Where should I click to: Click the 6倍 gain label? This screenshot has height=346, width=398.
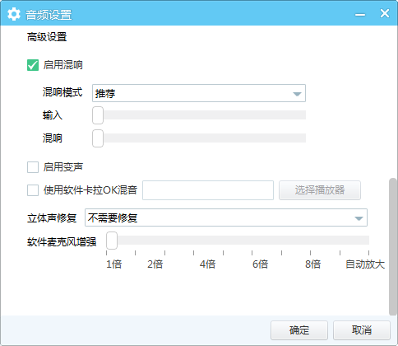260,264
